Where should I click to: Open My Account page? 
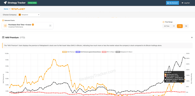click(172, 3)
